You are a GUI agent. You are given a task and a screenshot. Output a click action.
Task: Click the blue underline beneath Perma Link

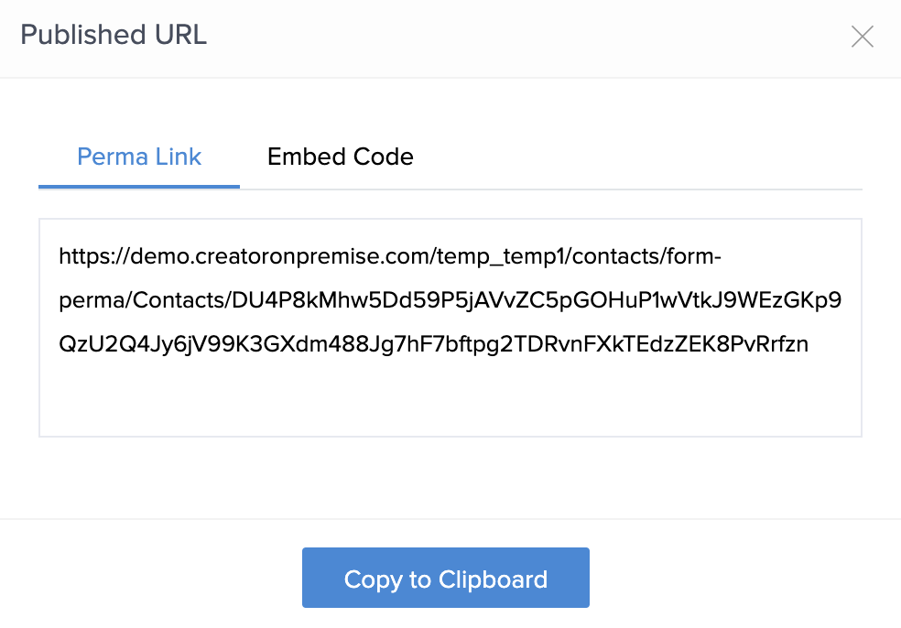(139, 186)
